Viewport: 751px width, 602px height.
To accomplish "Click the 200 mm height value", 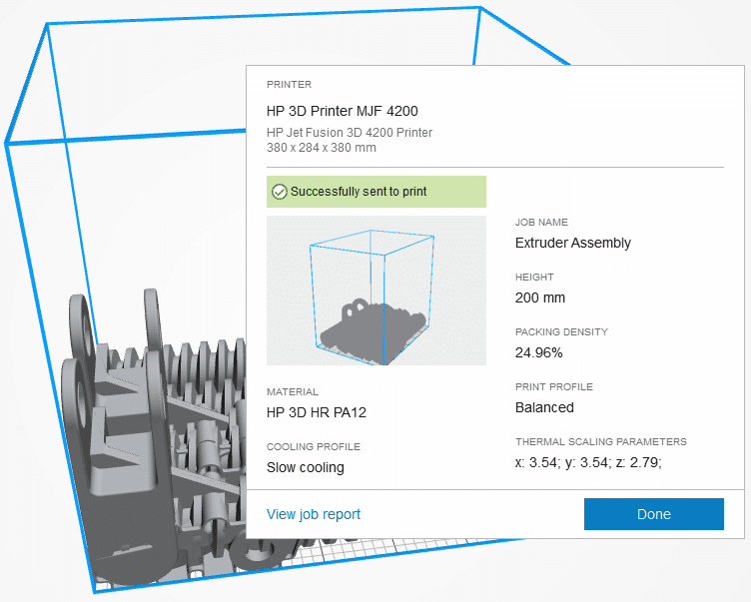I will point(539,298).
